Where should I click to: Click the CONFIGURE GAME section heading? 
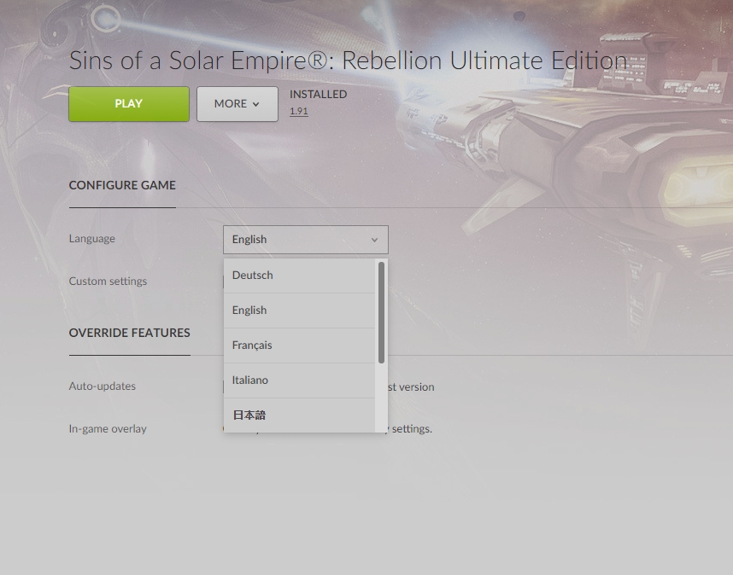[122, 185]
